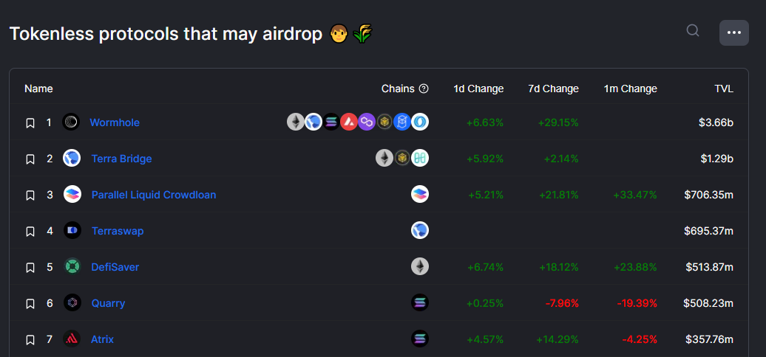Click the search magnifier icon
766x357 pixels.
tap(693, 31)
